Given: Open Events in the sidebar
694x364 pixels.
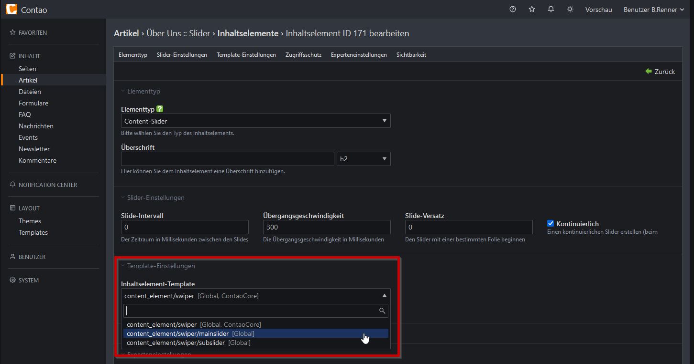Looking at the screenshot, I should (x=28, y=137).
